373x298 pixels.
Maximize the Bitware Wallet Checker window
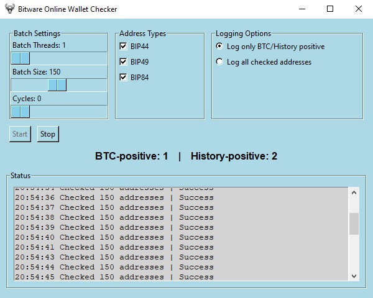pos(330,9)
